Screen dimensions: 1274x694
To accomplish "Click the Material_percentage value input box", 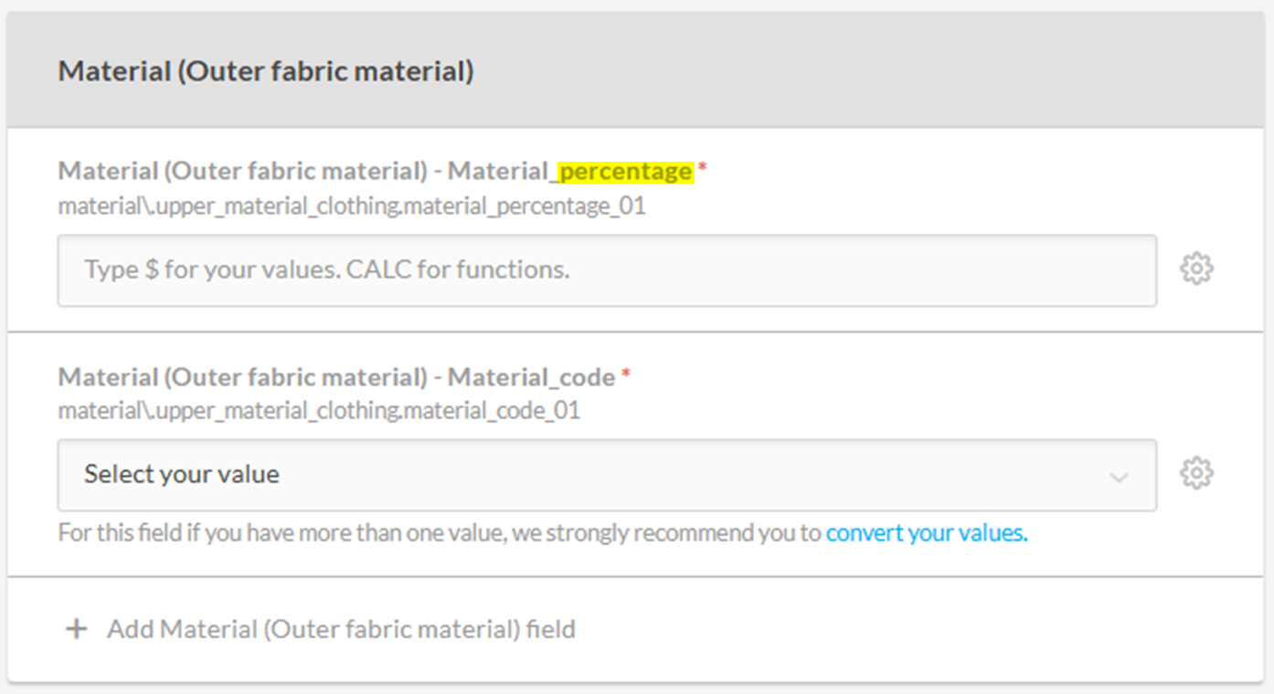I will (606, 270).
